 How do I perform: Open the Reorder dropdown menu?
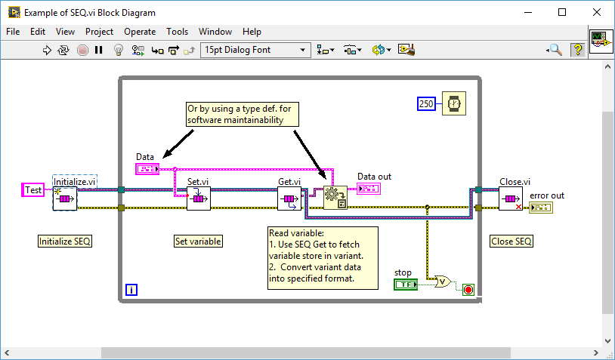point(381,50)
